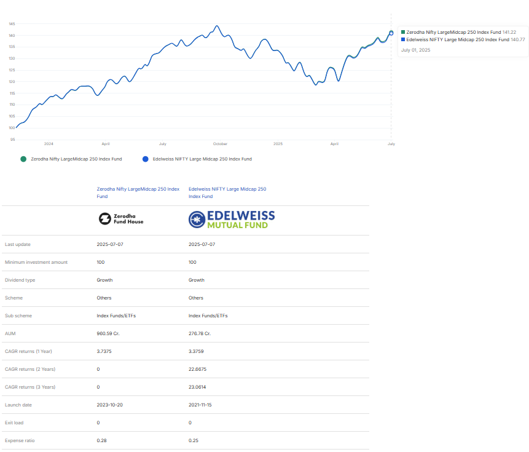Image resolution: width=529 pixels, height=452 pixels.
Task: Select the Expense ratio row label
Action: tap(20, 441)
